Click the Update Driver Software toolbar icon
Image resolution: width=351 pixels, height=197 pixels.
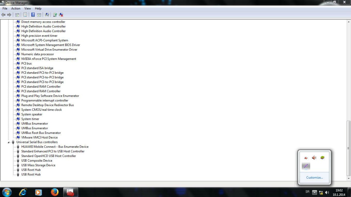pos(55,15)
